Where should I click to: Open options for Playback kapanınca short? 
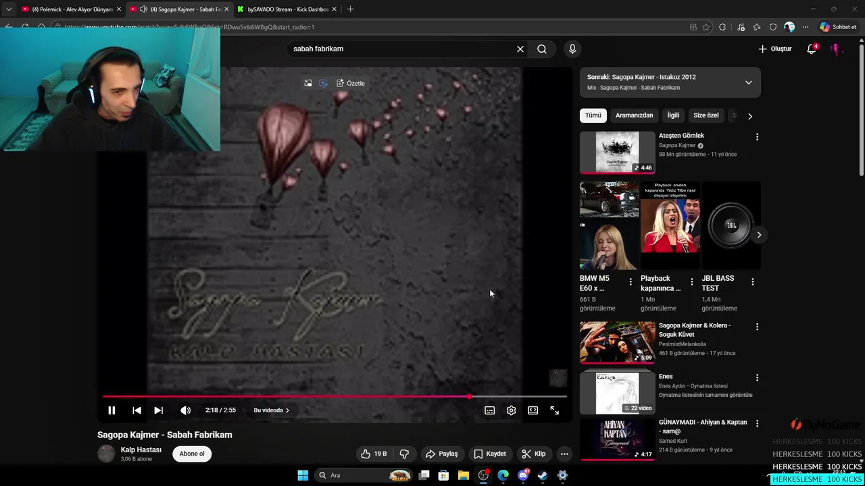tap(691, 281)
